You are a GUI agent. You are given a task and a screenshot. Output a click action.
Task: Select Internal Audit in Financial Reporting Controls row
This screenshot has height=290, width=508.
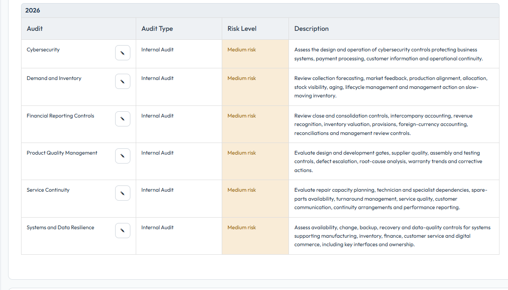point(157,116)
